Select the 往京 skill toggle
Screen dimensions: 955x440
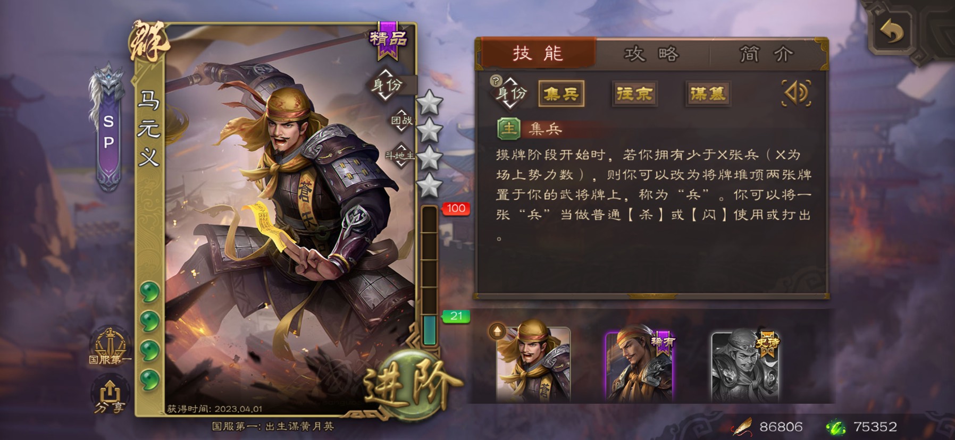pos(634,94)
